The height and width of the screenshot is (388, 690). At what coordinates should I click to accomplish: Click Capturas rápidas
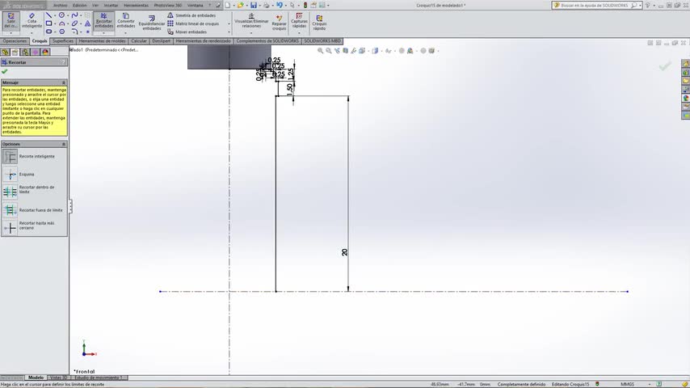pyautogui.click(x=299, y=21)
